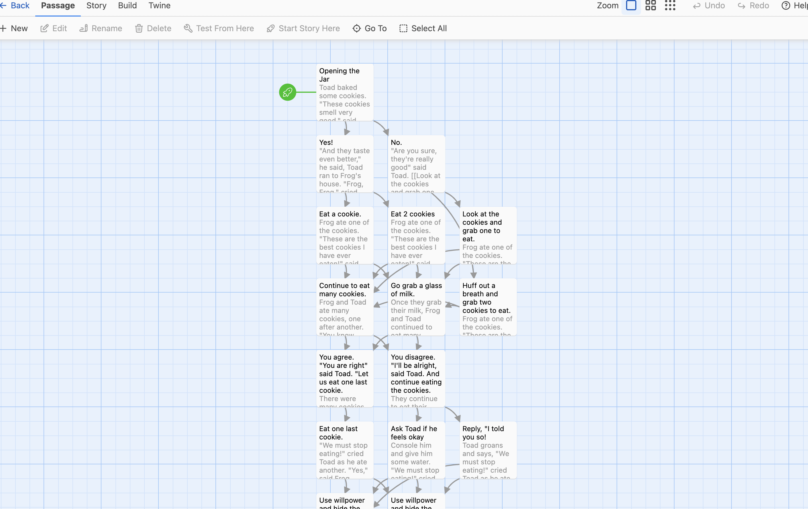Select the 'No.' passage card

pos(416,164)
